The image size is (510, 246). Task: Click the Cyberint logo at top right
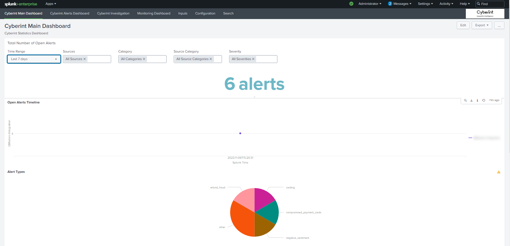[x=485, y=13]
